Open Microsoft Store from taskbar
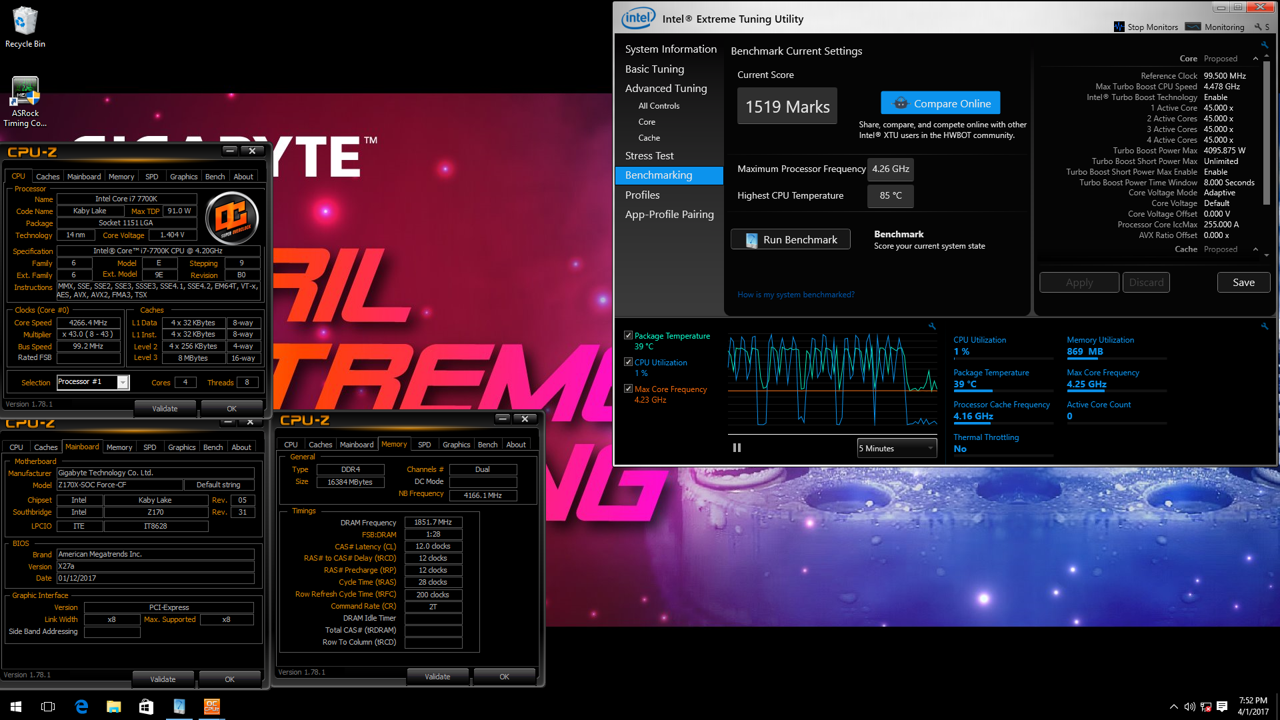This screenshot has width=1280, height=720. point(146,707)
